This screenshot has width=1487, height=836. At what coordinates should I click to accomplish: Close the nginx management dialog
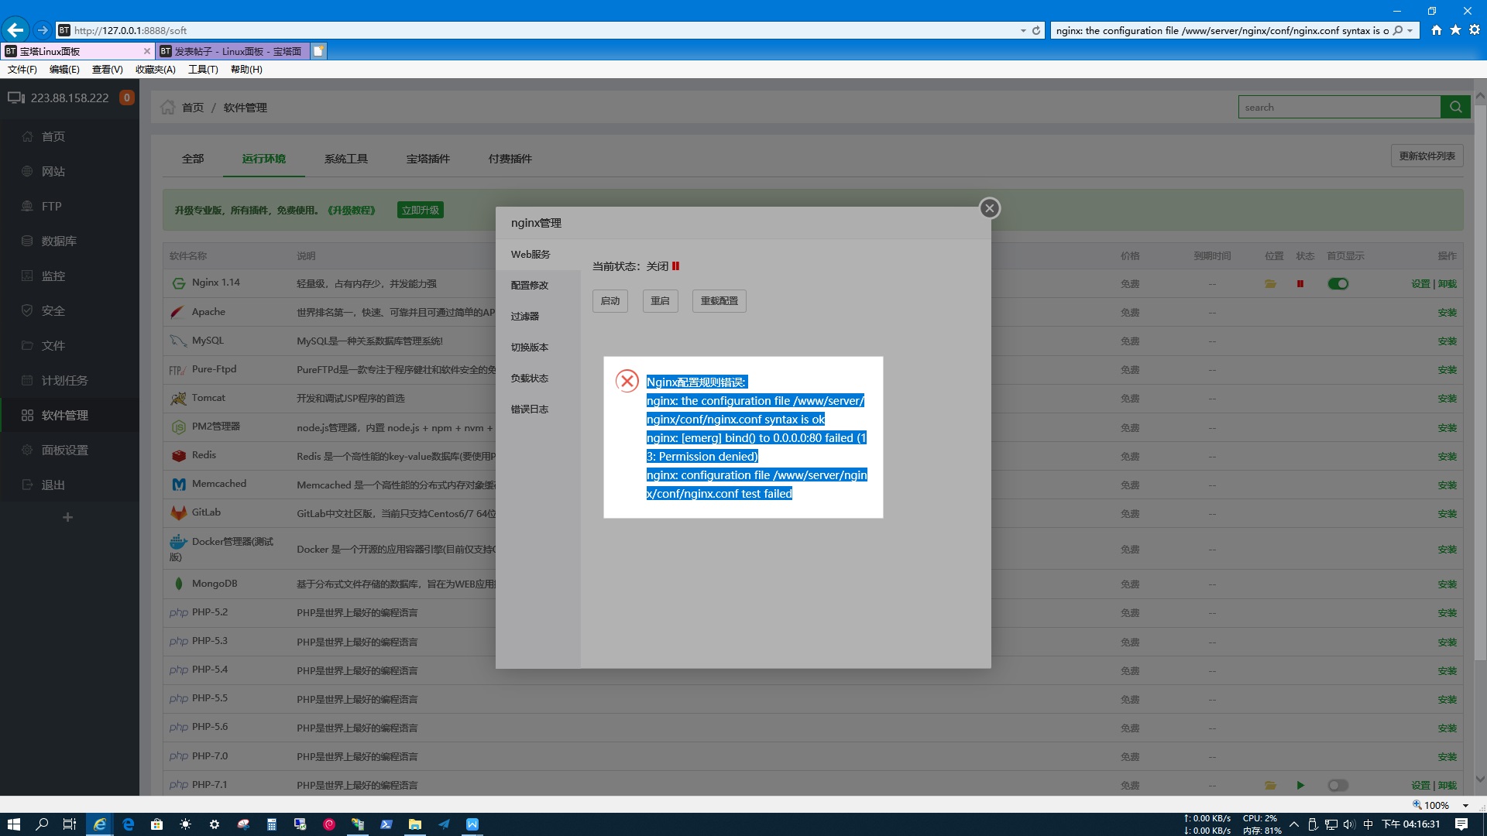pyautogui.click(x=989, y=208)
